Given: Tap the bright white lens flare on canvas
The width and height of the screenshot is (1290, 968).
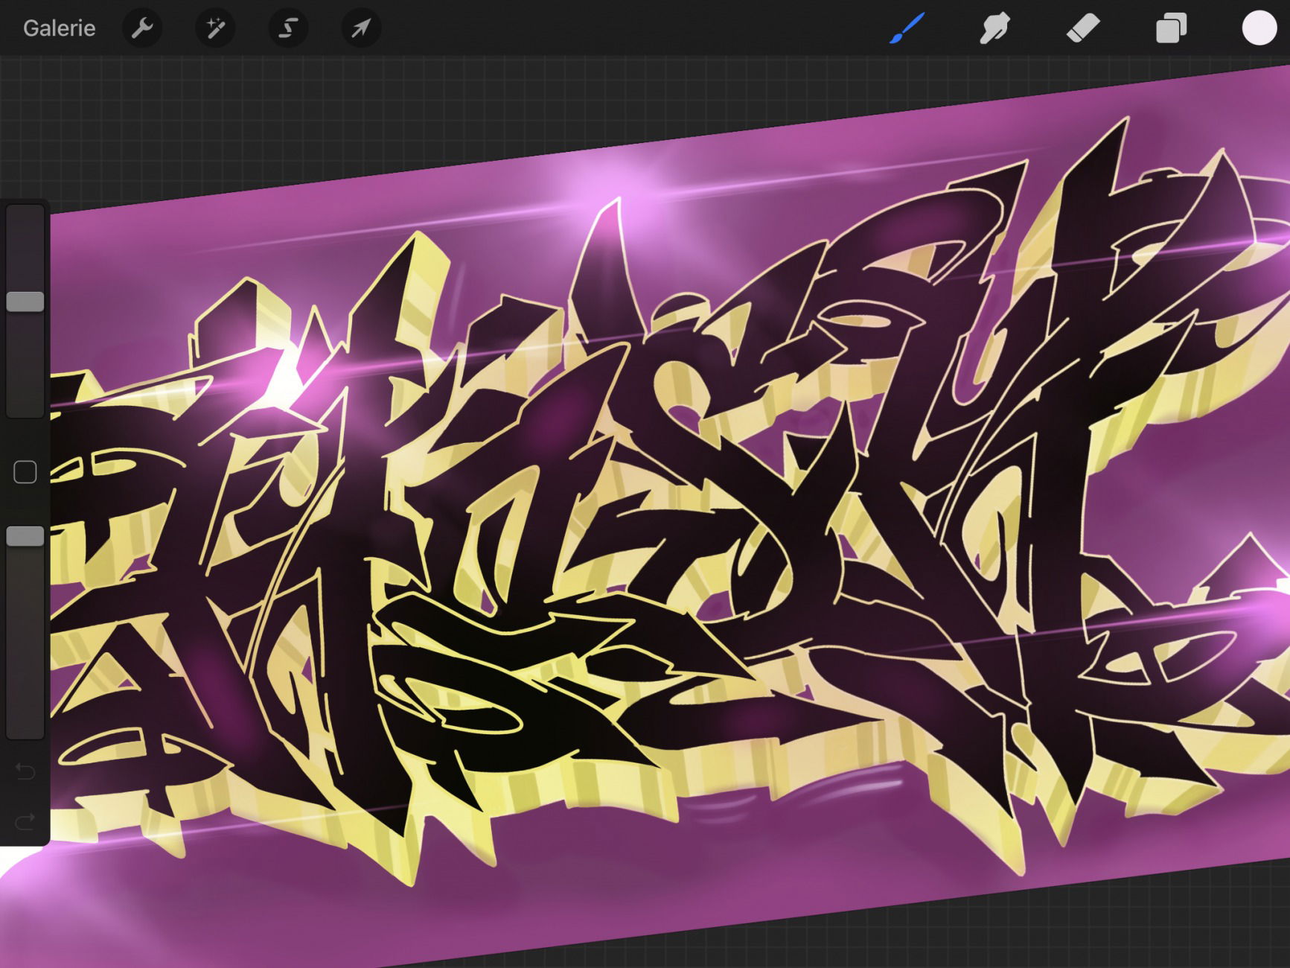Looking at the screenshot, I should (x=285, y=378).
